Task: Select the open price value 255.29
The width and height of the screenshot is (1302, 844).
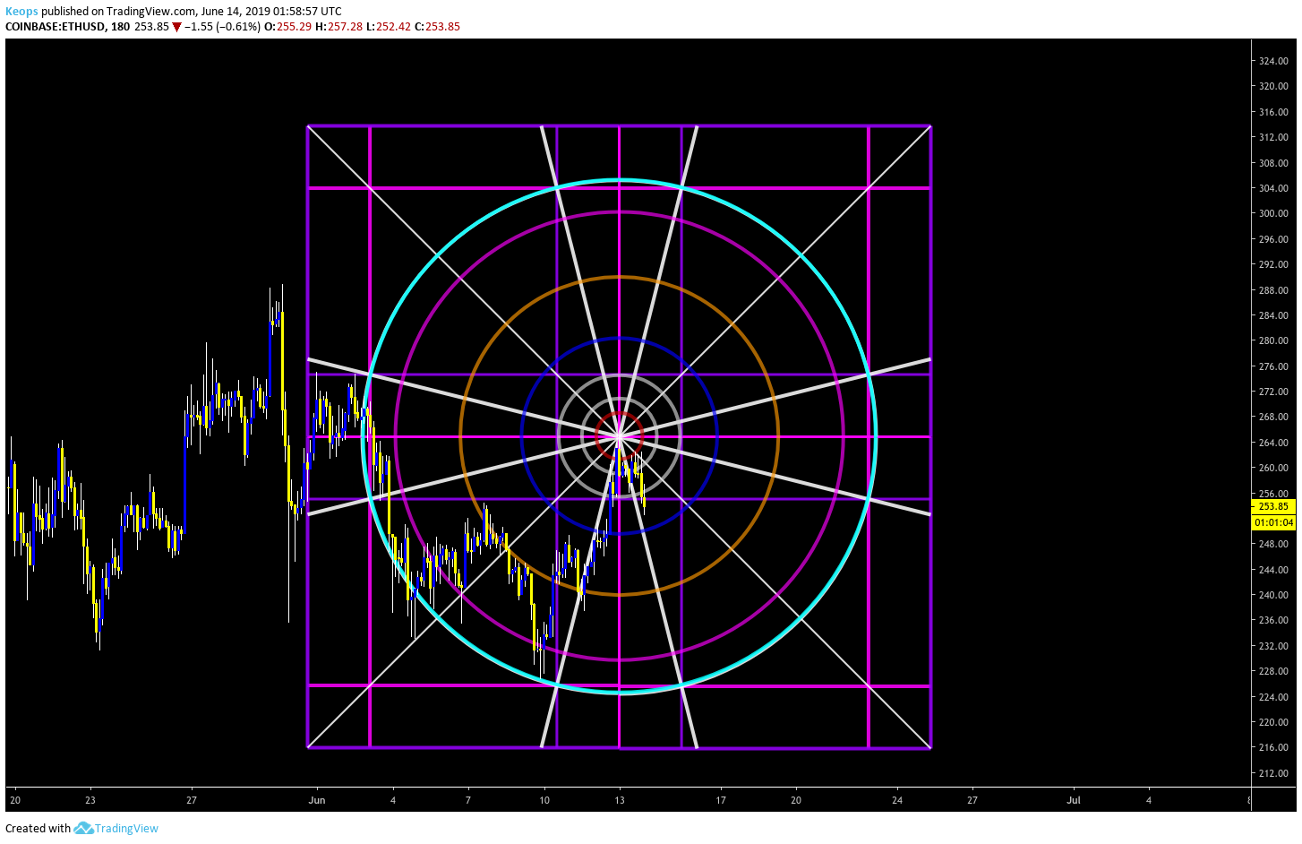Action: (x=294, y=27)
